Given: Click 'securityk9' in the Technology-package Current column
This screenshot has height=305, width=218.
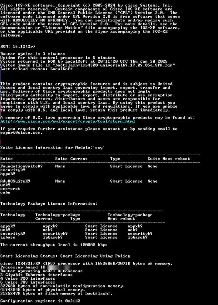Looking at the screenshot, I should [x=55, y=234].
